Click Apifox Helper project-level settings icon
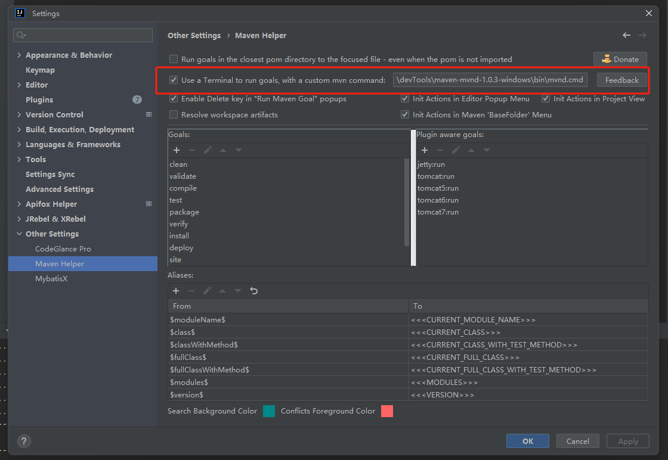 tap(149, 204)
